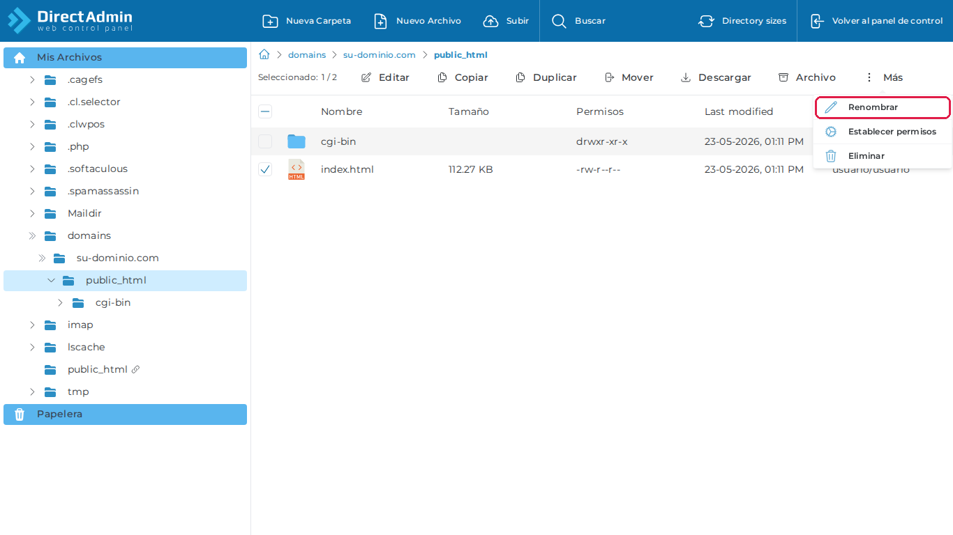Image resolution: width=953 pixels, height=535 pixels.
Task: Click the Nuevo Archivo file icon
Action: click(x=380, y=21)
